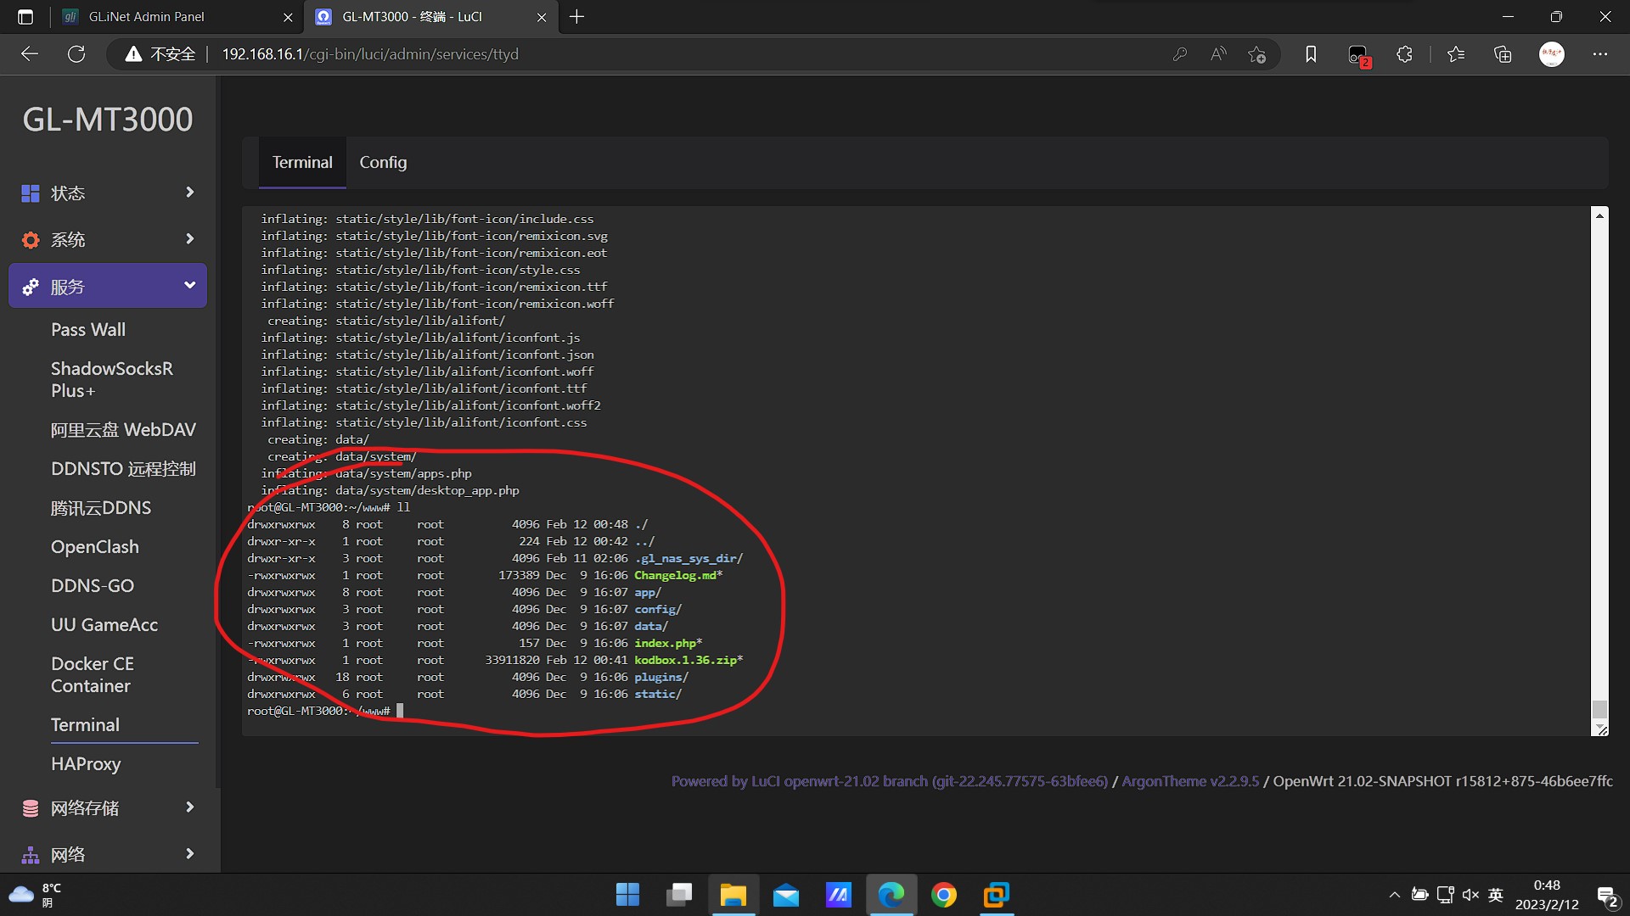Click the favorites star icon in address bar
Viewport: 1630px width, 916px height.
click(x=1256, y=54)
